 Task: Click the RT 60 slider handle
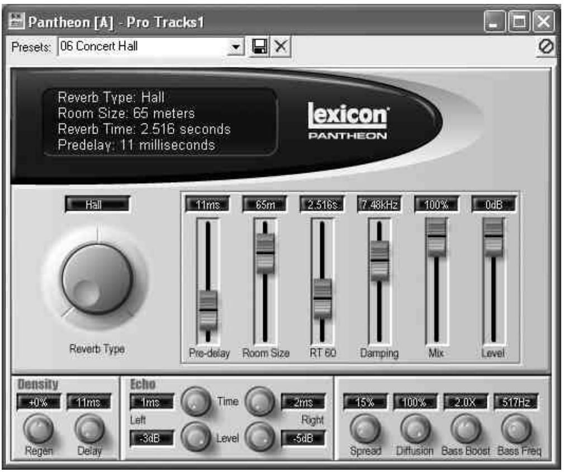click(323, 298)
